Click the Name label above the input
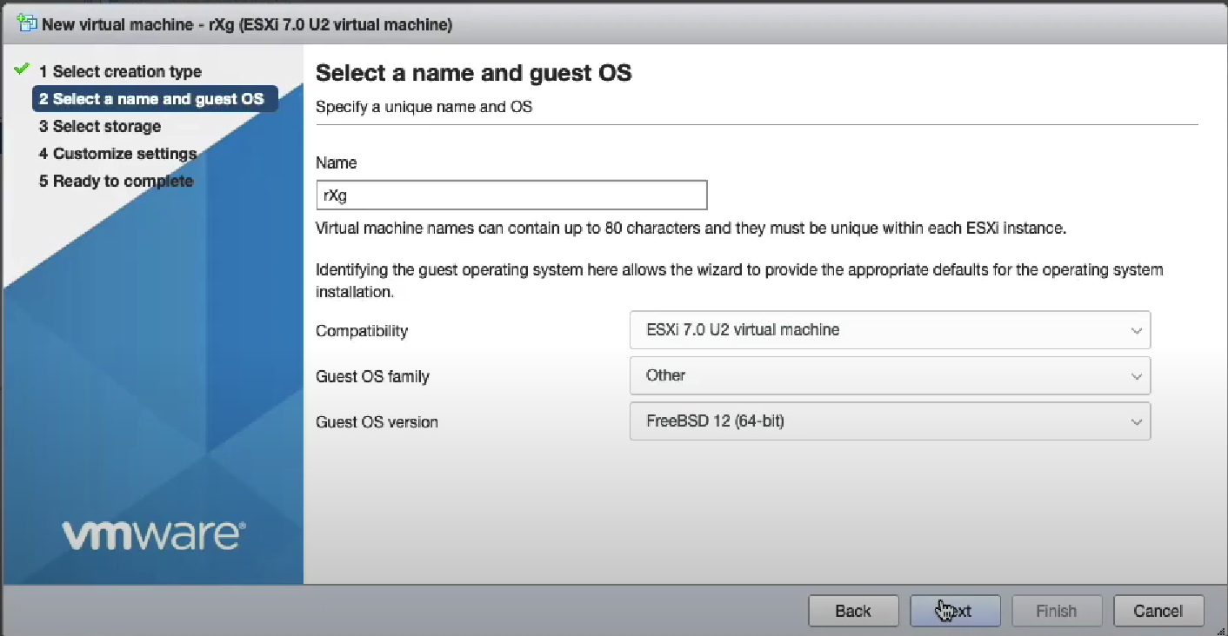Viewport: 1228px width, 636px height. point(337,162)
